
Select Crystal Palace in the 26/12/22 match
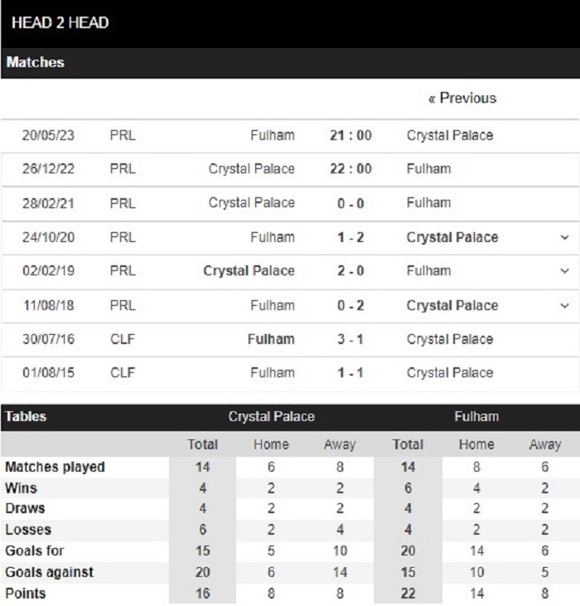[x=251, y=169]
